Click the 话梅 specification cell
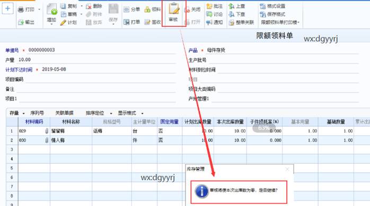Viewport: 370px width, 206px height. [112, 131]
